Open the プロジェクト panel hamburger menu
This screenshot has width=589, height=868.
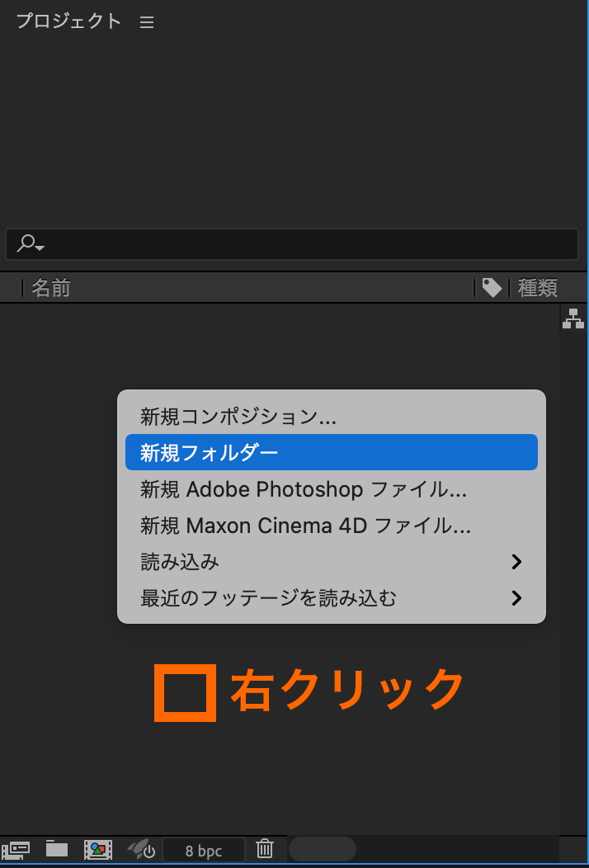click(147, 22)
